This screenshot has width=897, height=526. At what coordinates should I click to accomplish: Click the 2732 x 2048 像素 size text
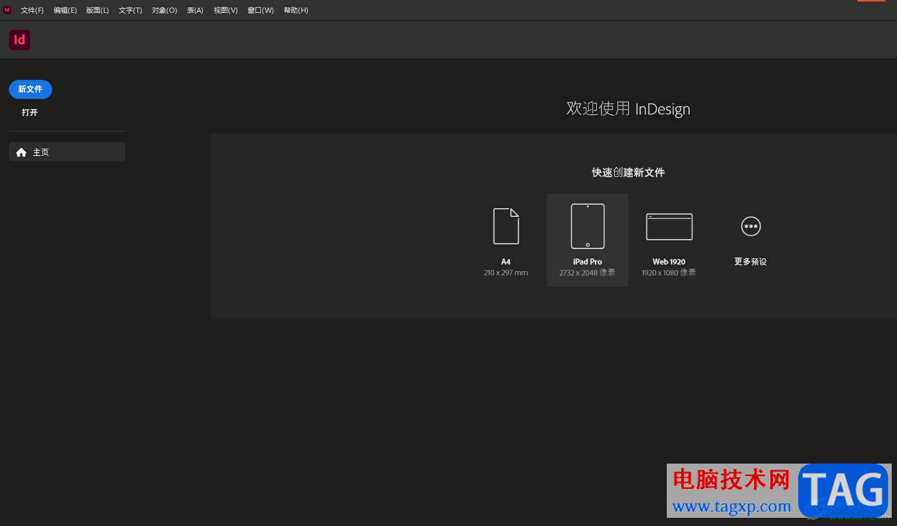click(x=588, y=273)
